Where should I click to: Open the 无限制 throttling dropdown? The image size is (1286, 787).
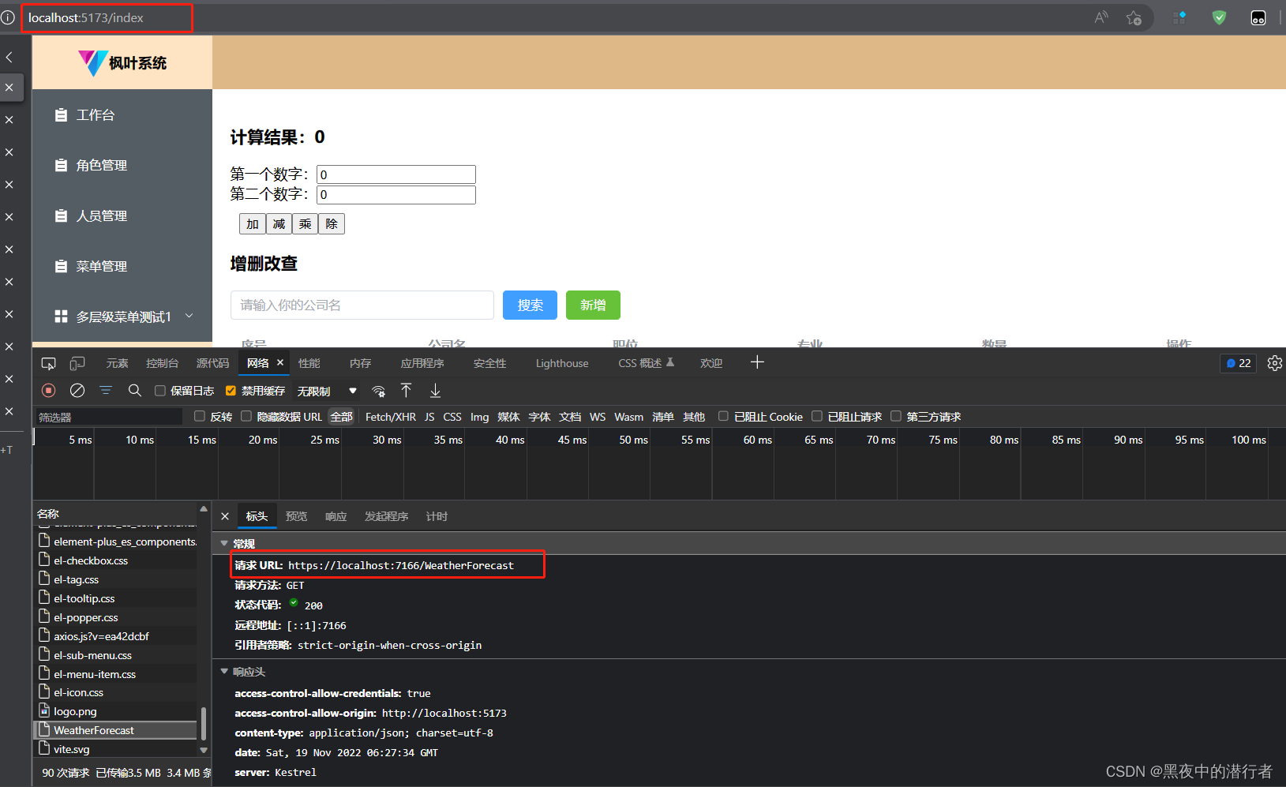point(327,392)
